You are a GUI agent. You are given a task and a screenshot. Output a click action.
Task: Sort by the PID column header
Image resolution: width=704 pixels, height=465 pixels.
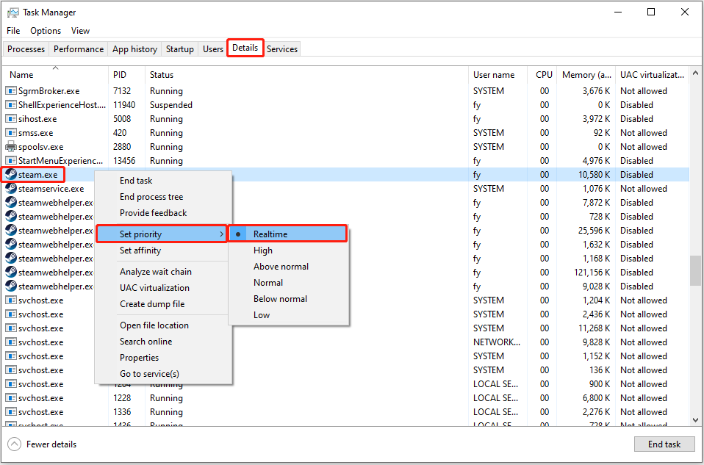126,75
